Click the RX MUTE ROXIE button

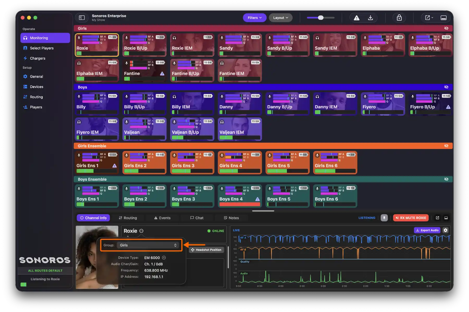[411, 218]
